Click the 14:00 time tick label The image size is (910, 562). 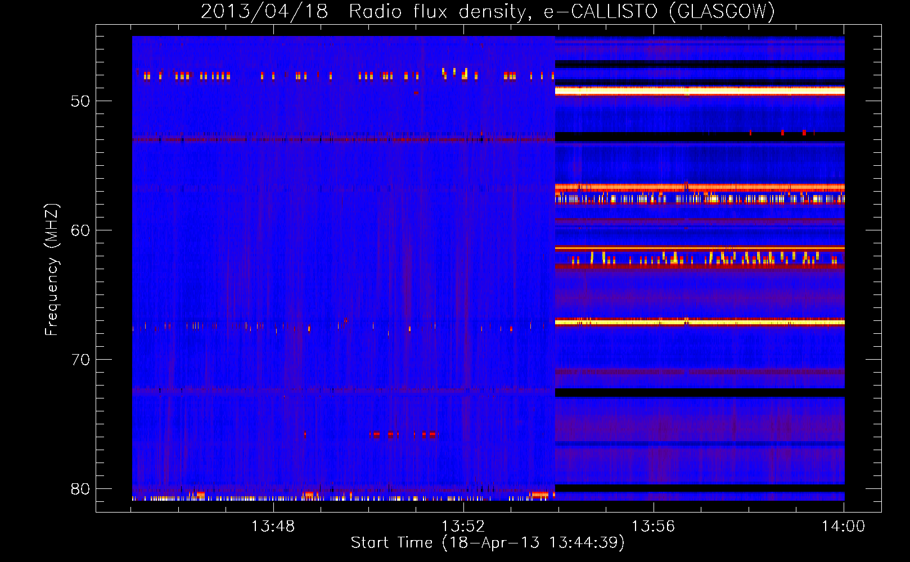click(x=843, y=526)
